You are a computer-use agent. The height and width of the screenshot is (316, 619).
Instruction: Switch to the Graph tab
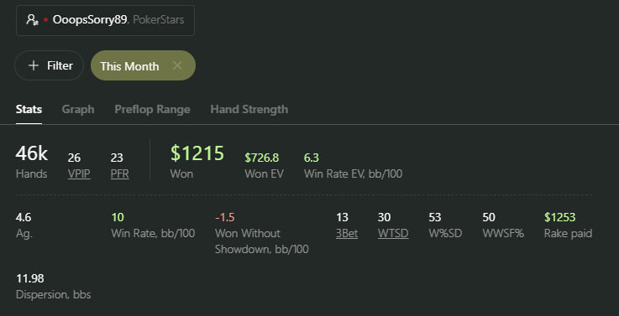(78, 109)
